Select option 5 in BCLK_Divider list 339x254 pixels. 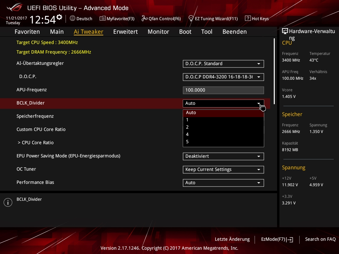pyautogui.click(x=223, y=142)
